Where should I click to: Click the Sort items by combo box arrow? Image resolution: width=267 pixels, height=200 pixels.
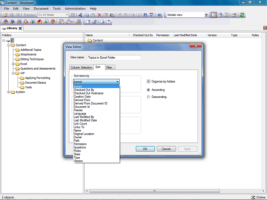click(117, 82)
